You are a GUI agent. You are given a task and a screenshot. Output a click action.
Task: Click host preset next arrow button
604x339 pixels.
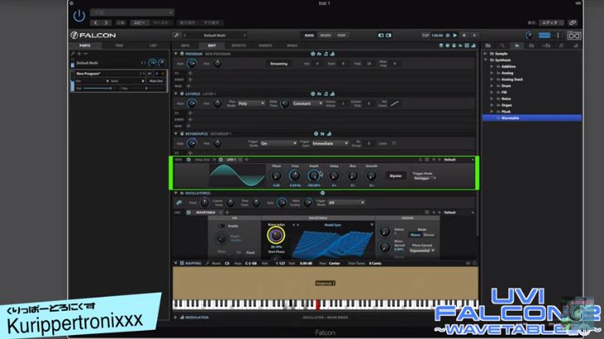106,22
